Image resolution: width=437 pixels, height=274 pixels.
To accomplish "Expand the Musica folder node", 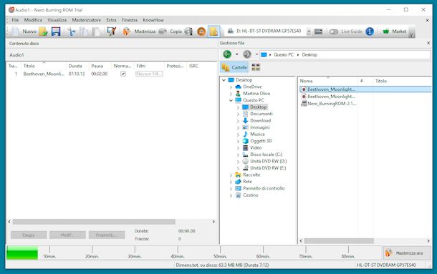I will point(238,134).
